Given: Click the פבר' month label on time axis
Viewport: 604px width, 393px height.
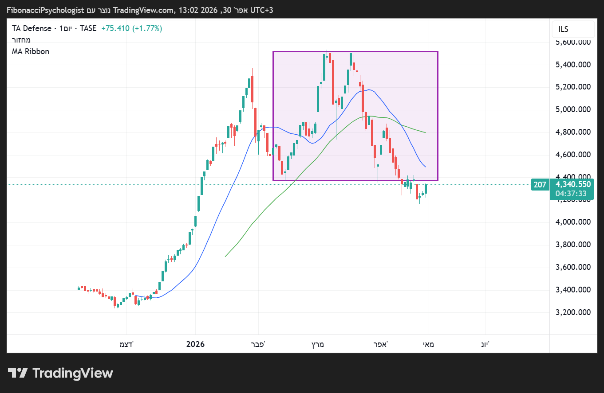Looking at the screenshot, I should pos(258,344).
